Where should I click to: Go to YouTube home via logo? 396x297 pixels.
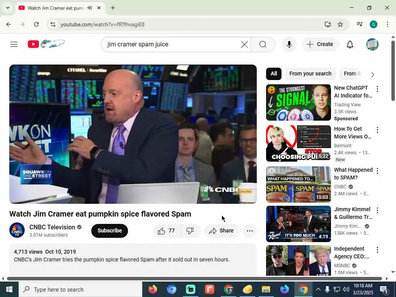point(46,44)
